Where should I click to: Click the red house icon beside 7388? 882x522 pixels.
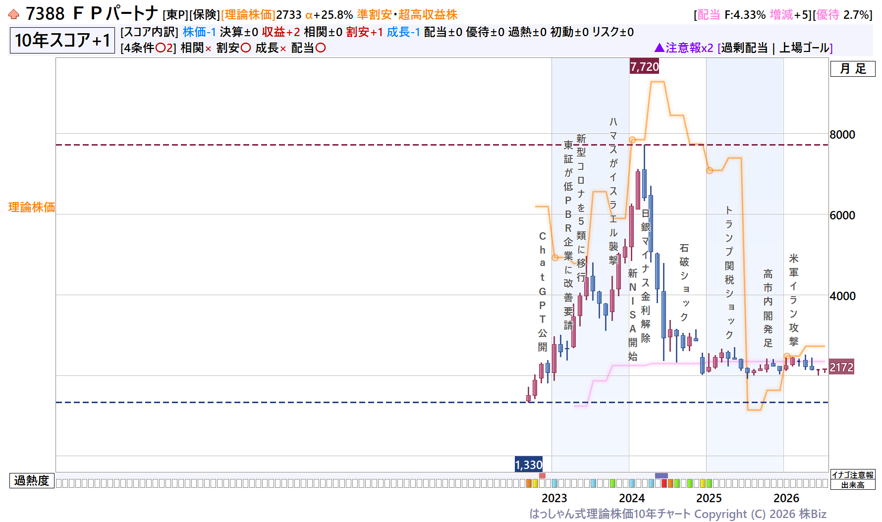[14, 14]
